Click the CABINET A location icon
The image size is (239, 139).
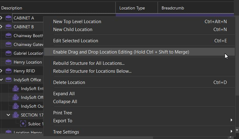[9, 18]
